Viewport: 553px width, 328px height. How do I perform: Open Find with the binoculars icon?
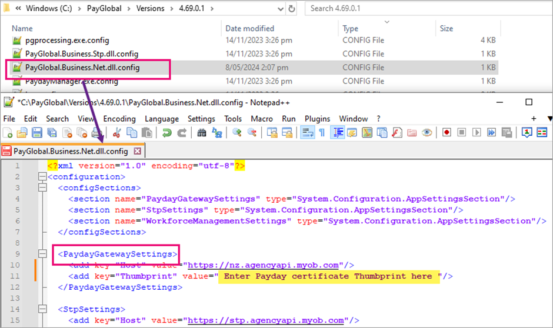pos(202,133)
